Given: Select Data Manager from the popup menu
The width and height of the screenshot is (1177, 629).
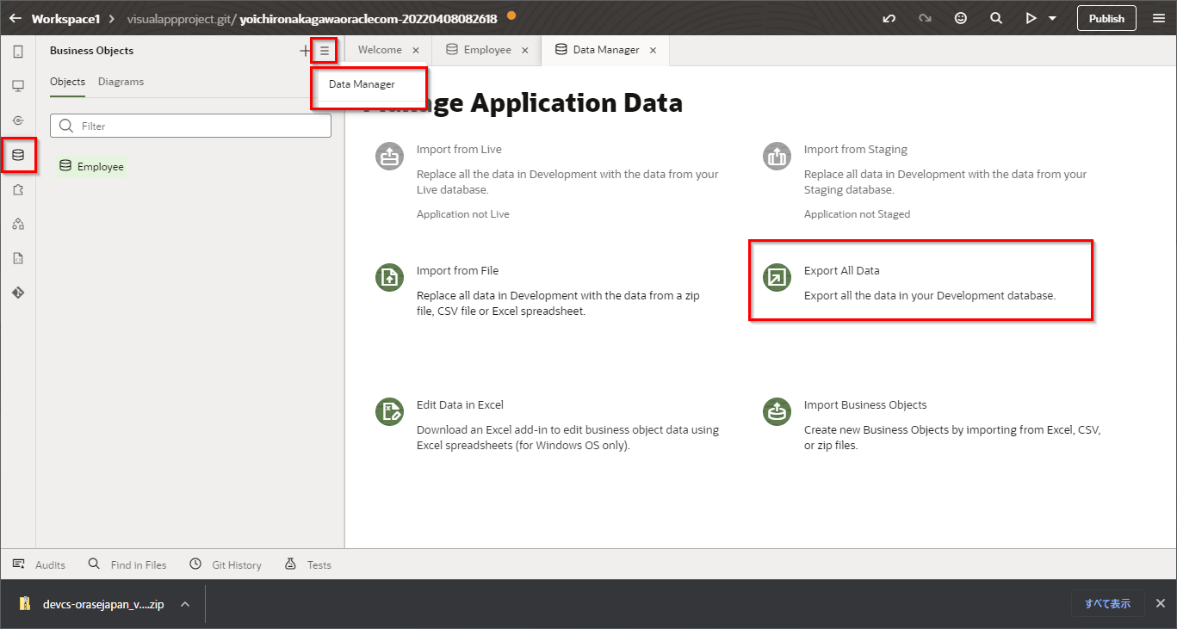Looking at the screenshot, I should click(362, 84).
